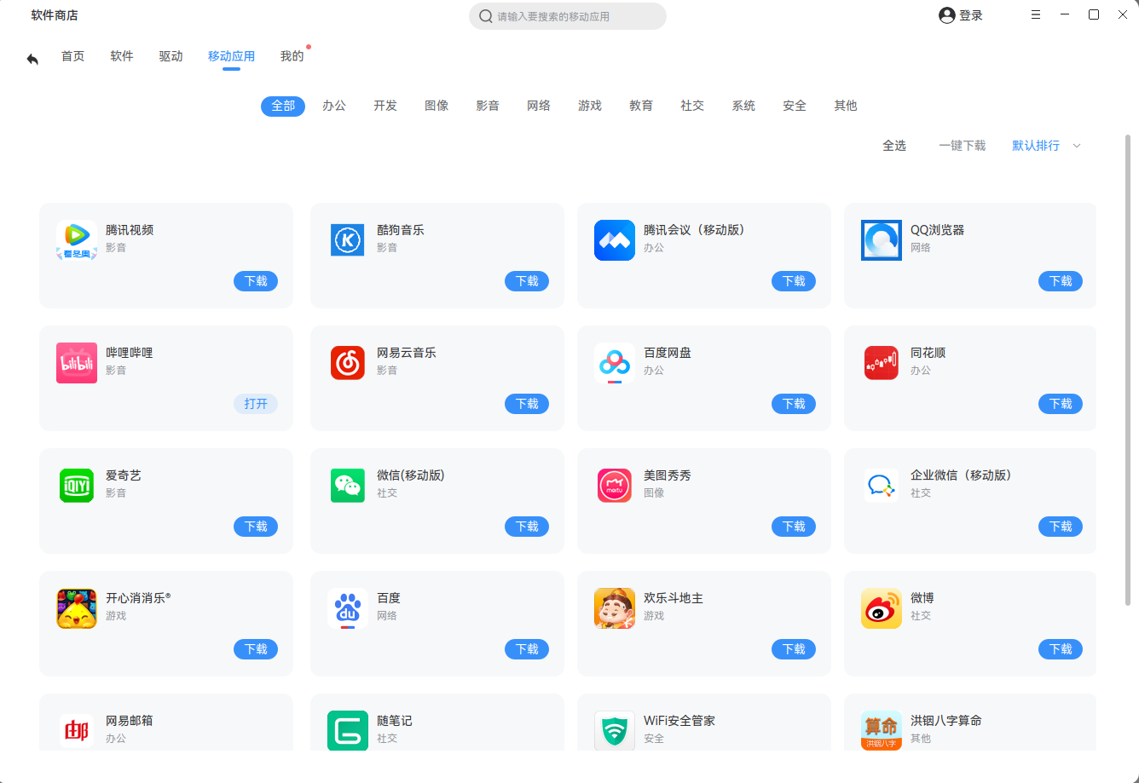1139x783 pixels.
Task: Switch to the 首页 tab
Action: [72, 56]
